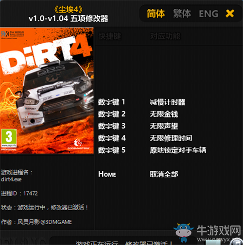Screen dimensions: 243x245
Task: Select the 数字键 5 hotkey label
Action: pyautogui.click(x=112, y=150)
